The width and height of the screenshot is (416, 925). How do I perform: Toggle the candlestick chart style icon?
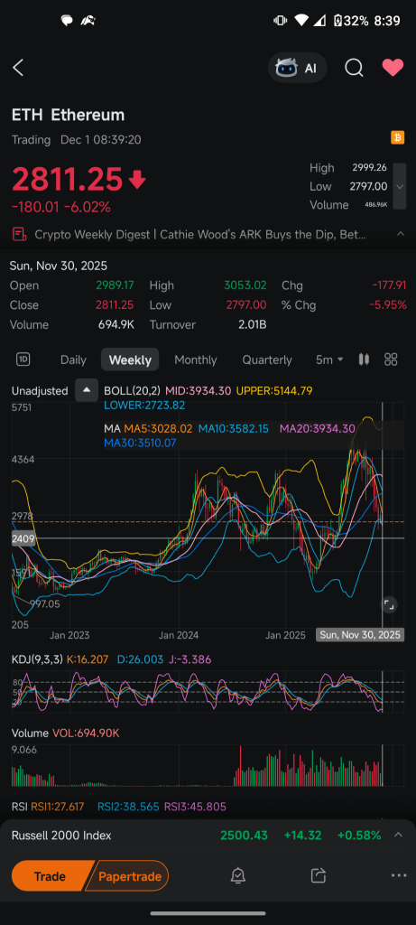click(364, 360)
